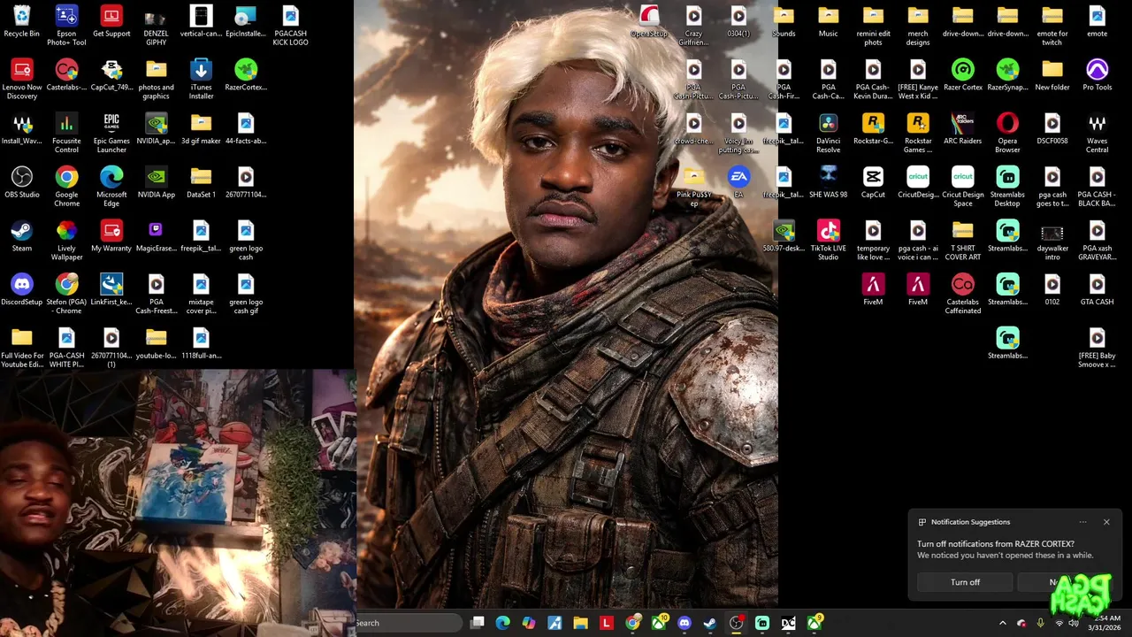Select the 0102 video file
Screen dimensions: 1132x637
(1052, 290)
